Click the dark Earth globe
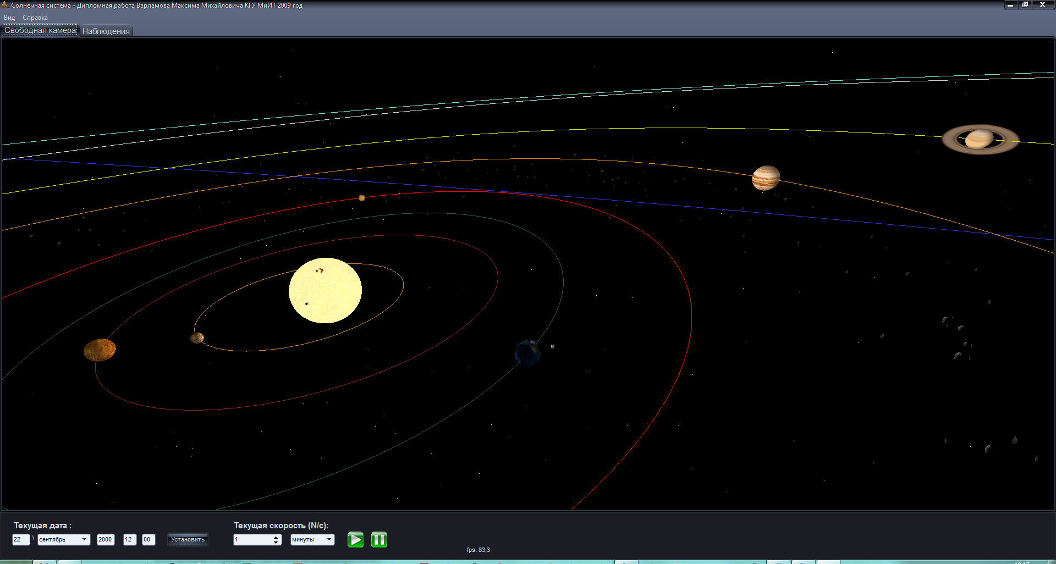This screenshot has width=1056, height=564. click(527, 353)
